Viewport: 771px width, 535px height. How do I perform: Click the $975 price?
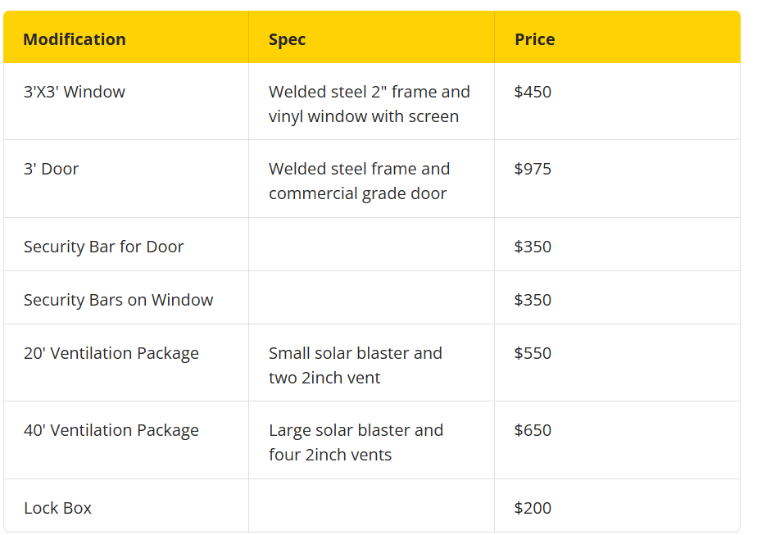point(533,169)
